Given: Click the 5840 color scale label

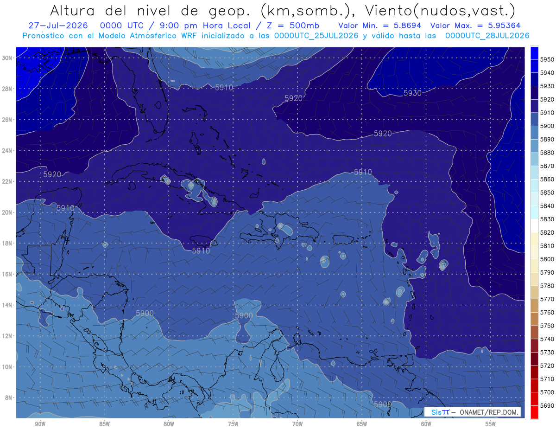Looking at the screenshot, I should (547, 205).
